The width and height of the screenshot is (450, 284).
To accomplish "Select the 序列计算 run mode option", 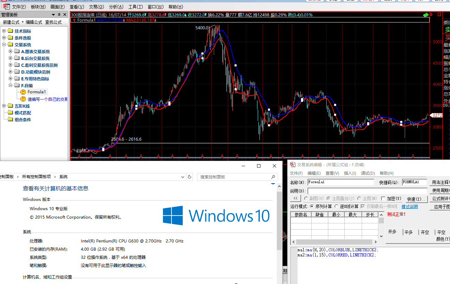I will point(312,207).
